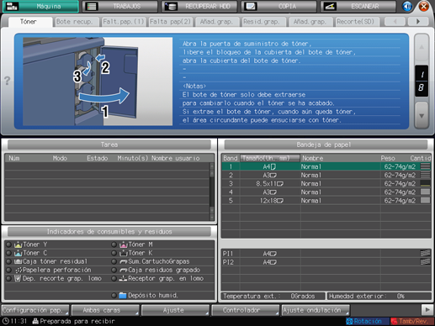Viewport: 435px width, 326px height.
Task: Open the Controlador button
Action: coord(246,310)
